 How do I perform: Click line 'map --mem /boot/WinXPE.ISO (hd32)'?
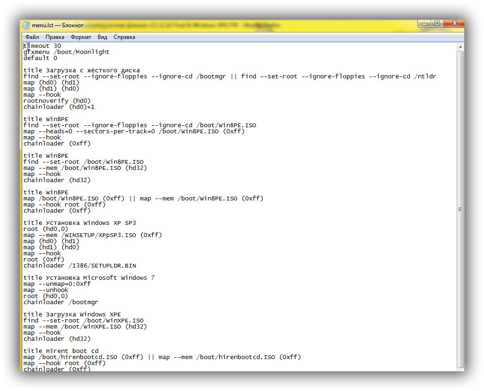(x=85, y=327)
